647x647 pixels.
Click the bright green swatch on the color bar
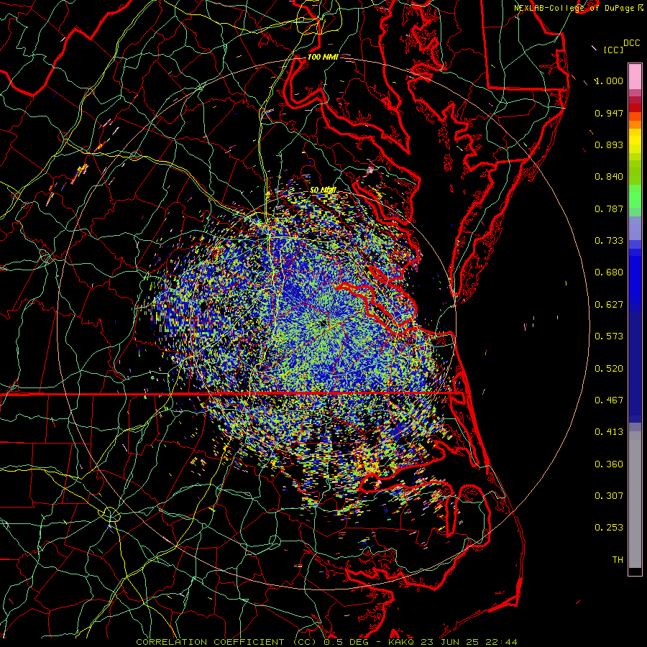[x=635, y=196]
